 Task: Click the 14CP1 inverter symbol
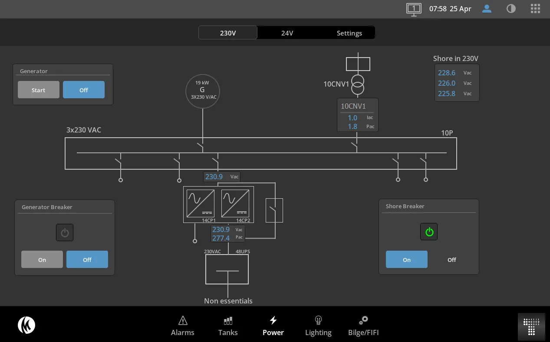tap(201, 203)
